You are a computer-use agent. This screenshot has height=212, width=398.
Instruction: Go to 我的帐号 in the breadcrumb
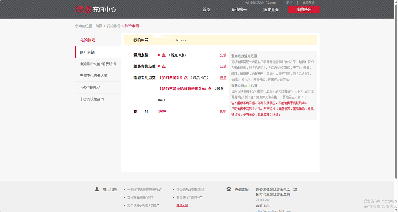(x=113, y=26)
